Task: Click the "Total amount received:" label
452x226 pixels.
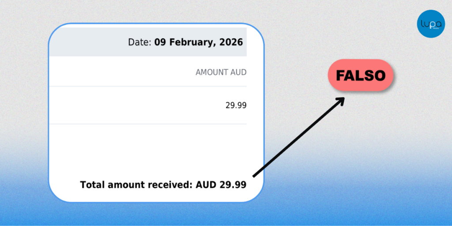Action: point(136,185)
